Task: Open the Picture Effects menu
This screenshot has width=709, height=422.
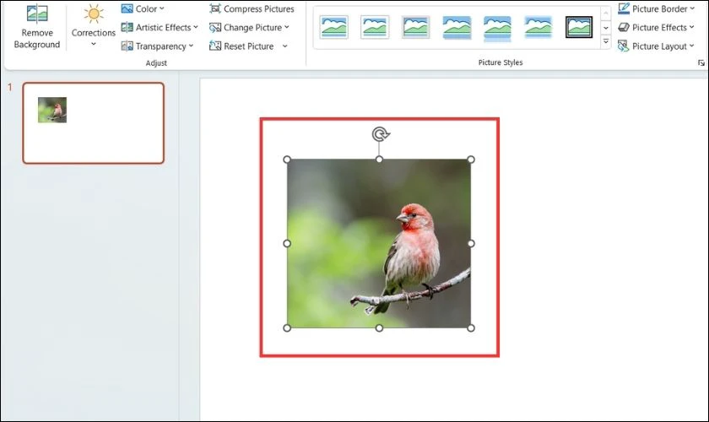Action: click(x=656, y=28)
